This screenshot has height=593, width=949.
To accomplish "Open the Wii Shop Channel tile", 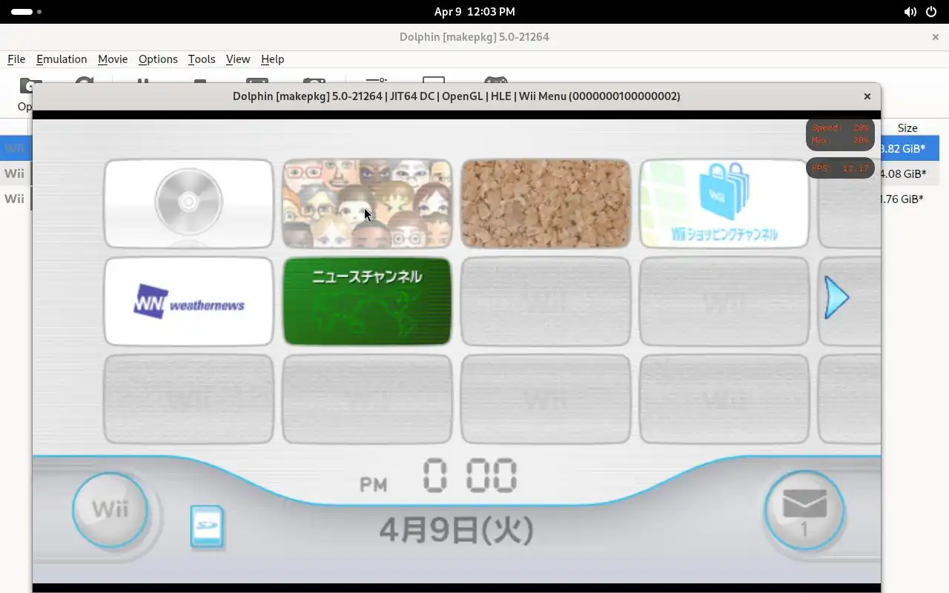I will point(724,203).
